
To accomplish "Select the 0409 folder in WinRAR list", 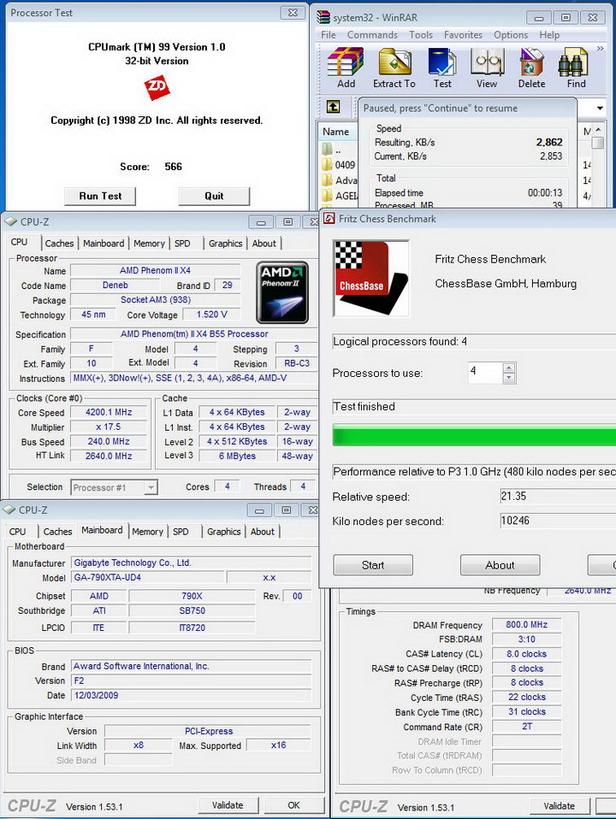I will click(x=340, y=165).
